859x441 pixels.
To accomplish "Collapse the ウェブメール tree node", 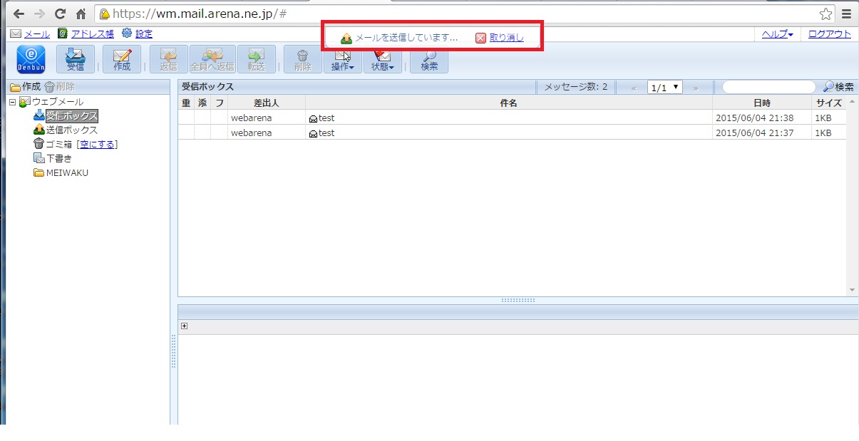I will pyautogui.click(x=13, y=102).
